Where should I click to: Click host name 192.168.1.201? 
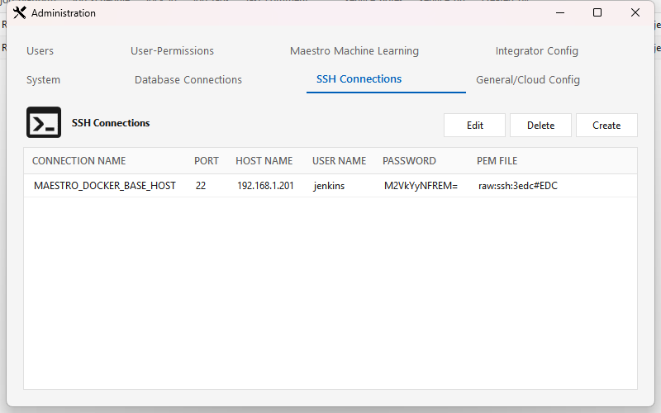click(265, 186)
